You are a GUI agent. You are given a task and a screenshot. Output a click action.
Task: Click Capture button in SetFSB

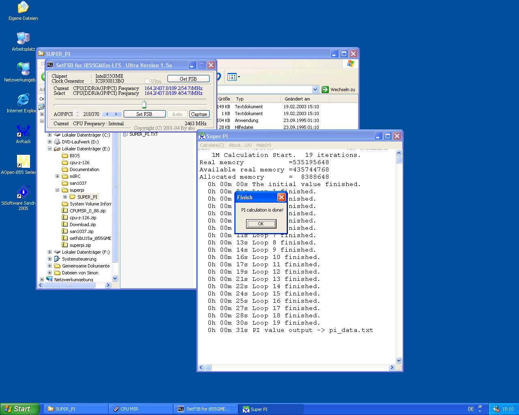199,114
